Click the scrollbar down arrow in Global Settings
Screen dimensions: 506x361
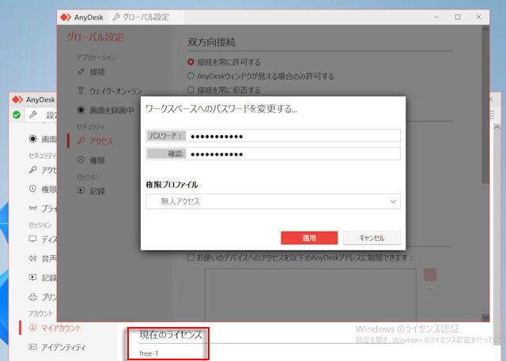pyautogui.click(x=485, y=318)
